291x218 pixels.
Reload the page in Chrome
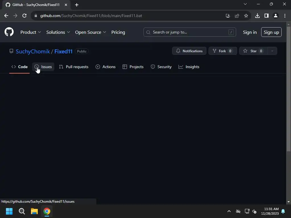point(24,16)
